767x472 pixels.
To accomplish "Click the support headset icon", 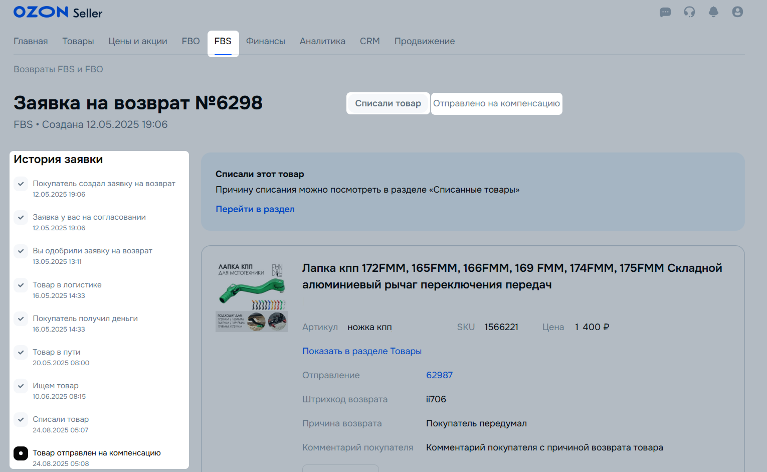I will click(x=689, y=12).
